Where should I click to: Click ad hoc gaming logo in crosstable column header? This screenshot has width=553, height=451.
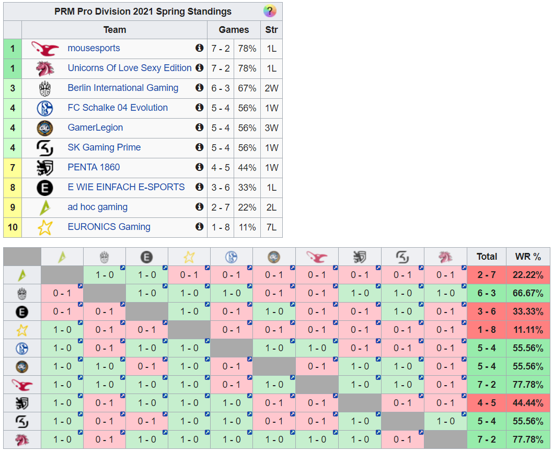[62, 257]
